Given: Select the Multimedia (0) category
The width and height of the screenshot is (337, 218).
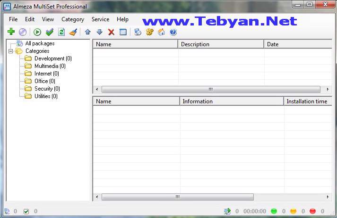Looking at the screenshot, I should [50, 66].
